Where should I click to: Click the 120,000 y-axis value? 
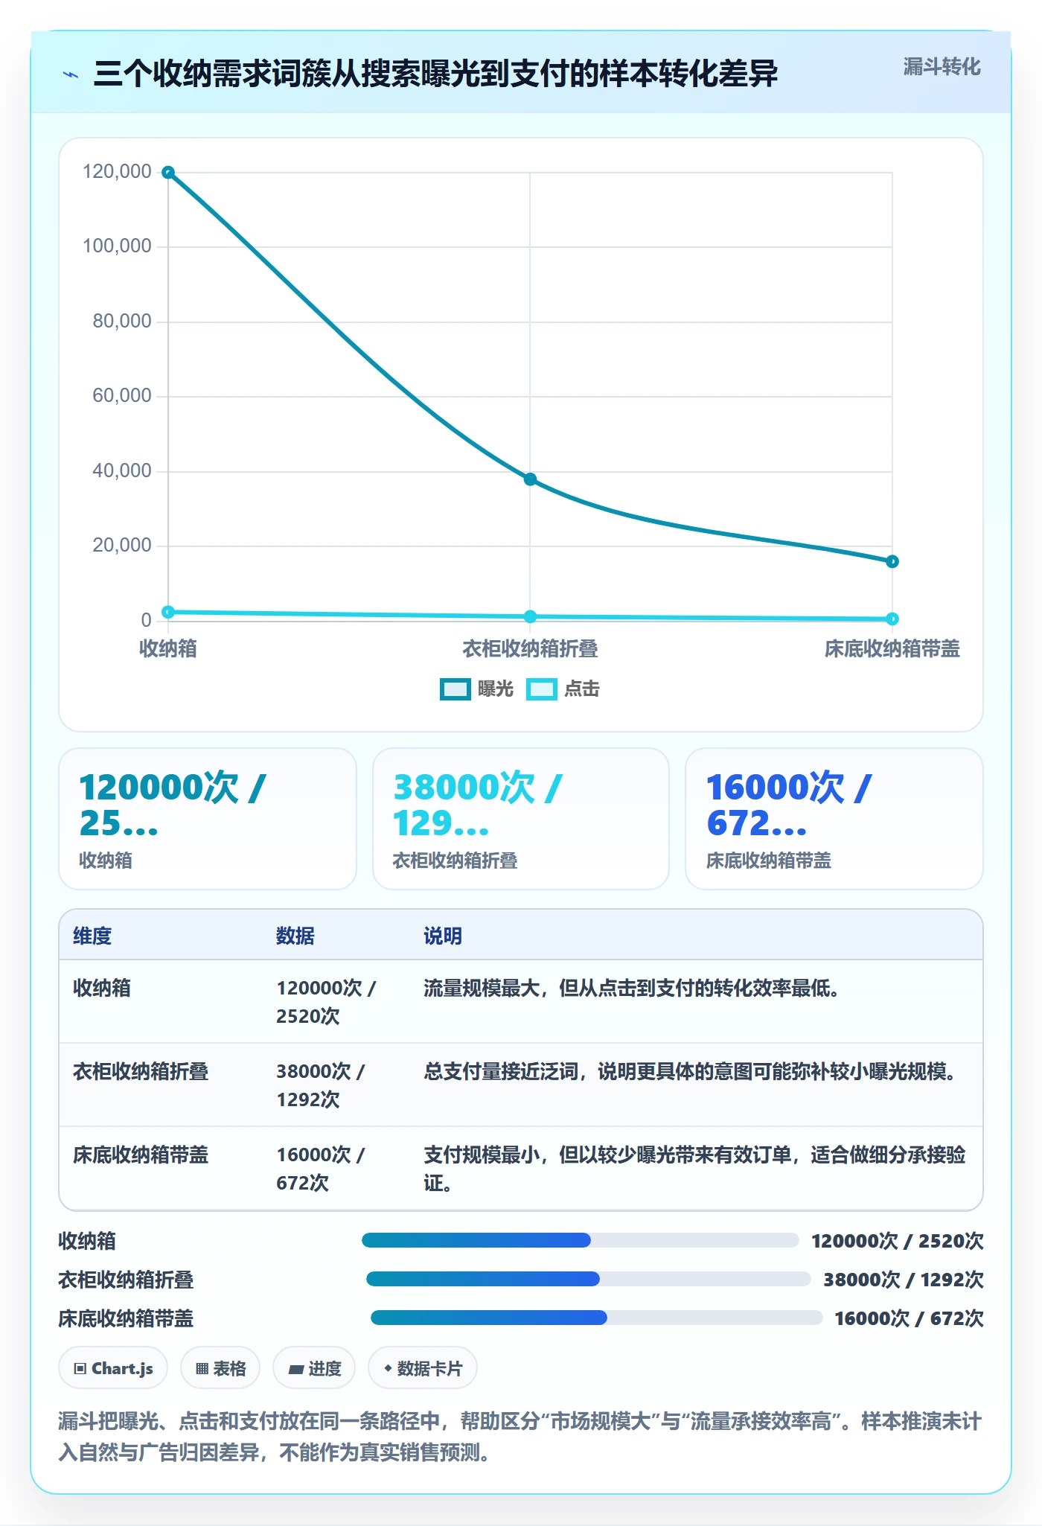[x=117, y=172]
